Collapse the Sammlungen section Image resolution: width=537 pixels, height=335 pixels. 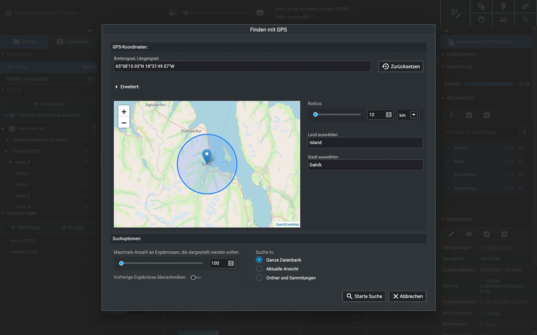(3, 213)
